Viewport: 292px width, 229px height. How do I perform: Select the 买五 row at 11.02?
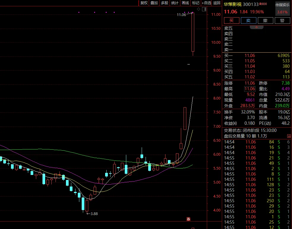(x=257, y=77)
